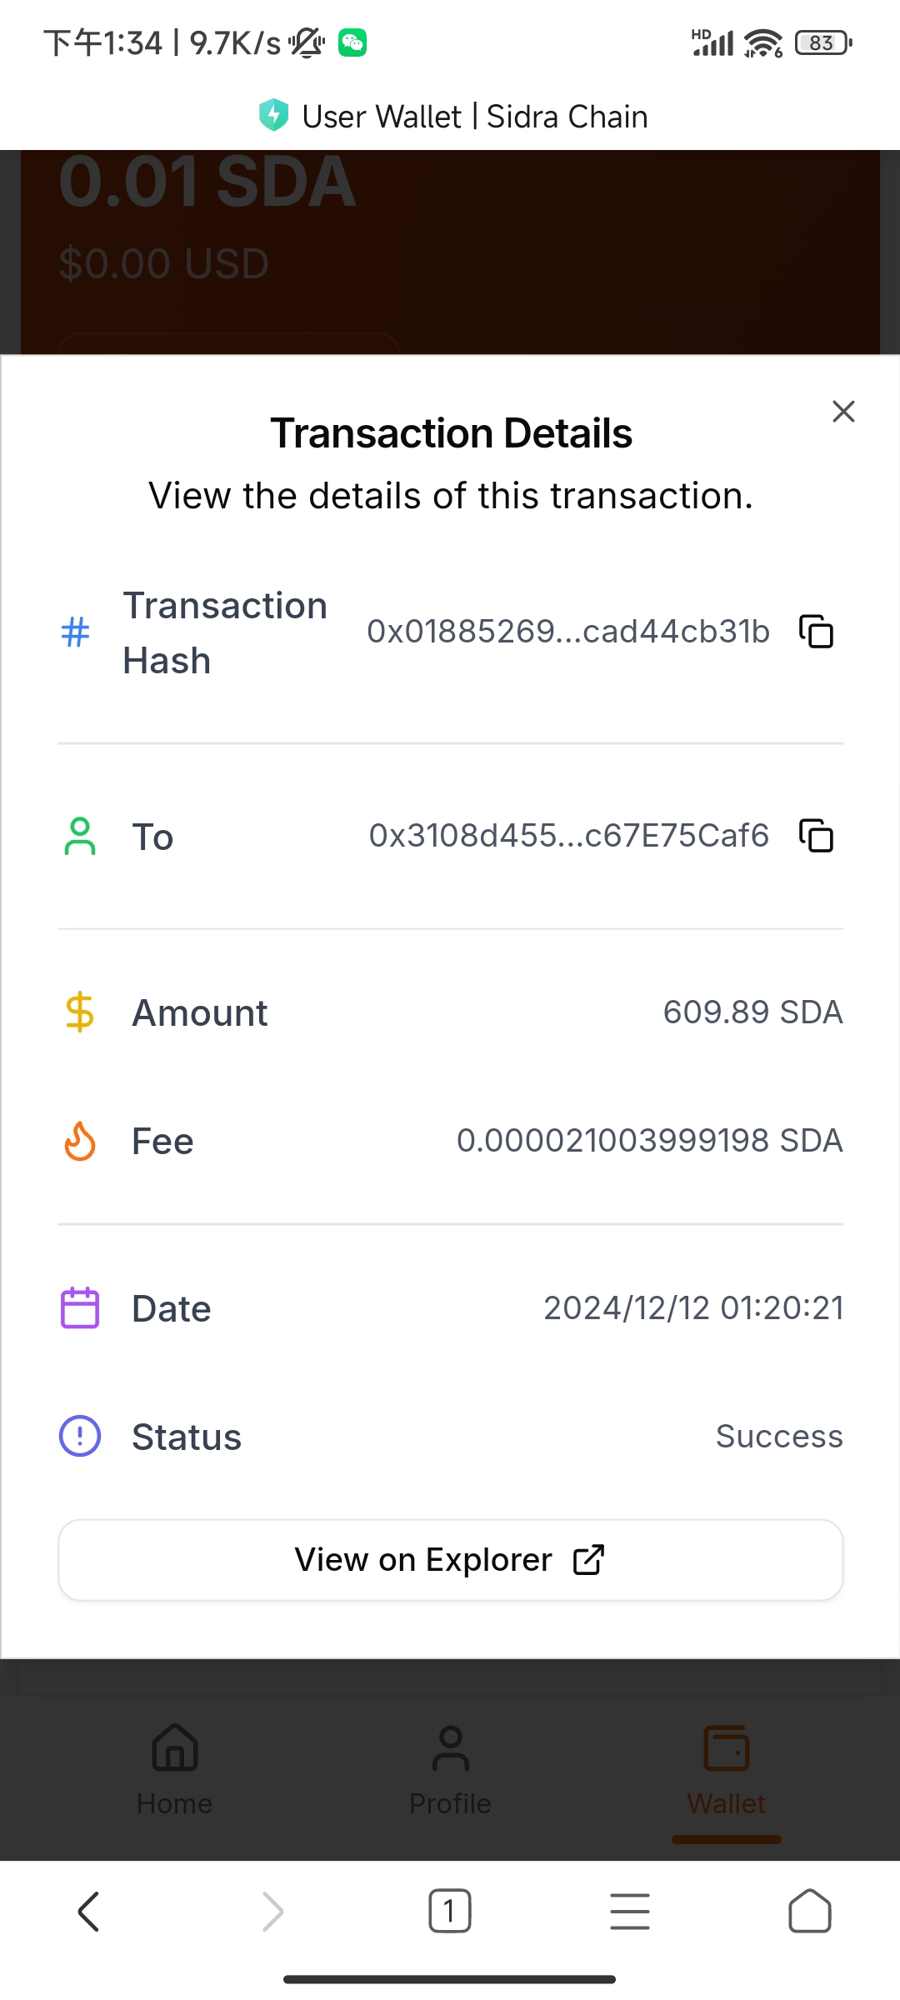
Task: Open View on Explorer
Action: [450, 1560]
